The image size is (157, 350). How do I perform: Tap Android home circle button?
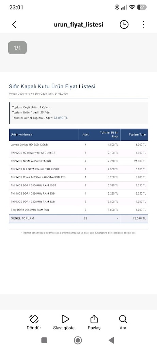point(78,340)
